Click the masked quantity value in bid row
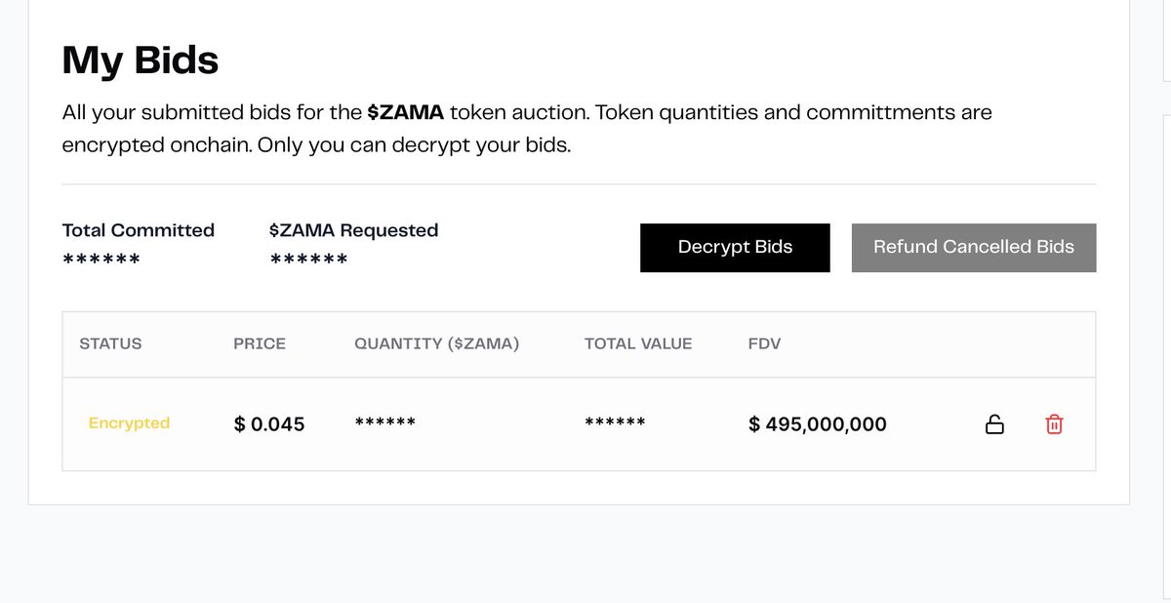This screenshot has height=603, width=1171. click(384, 423)
